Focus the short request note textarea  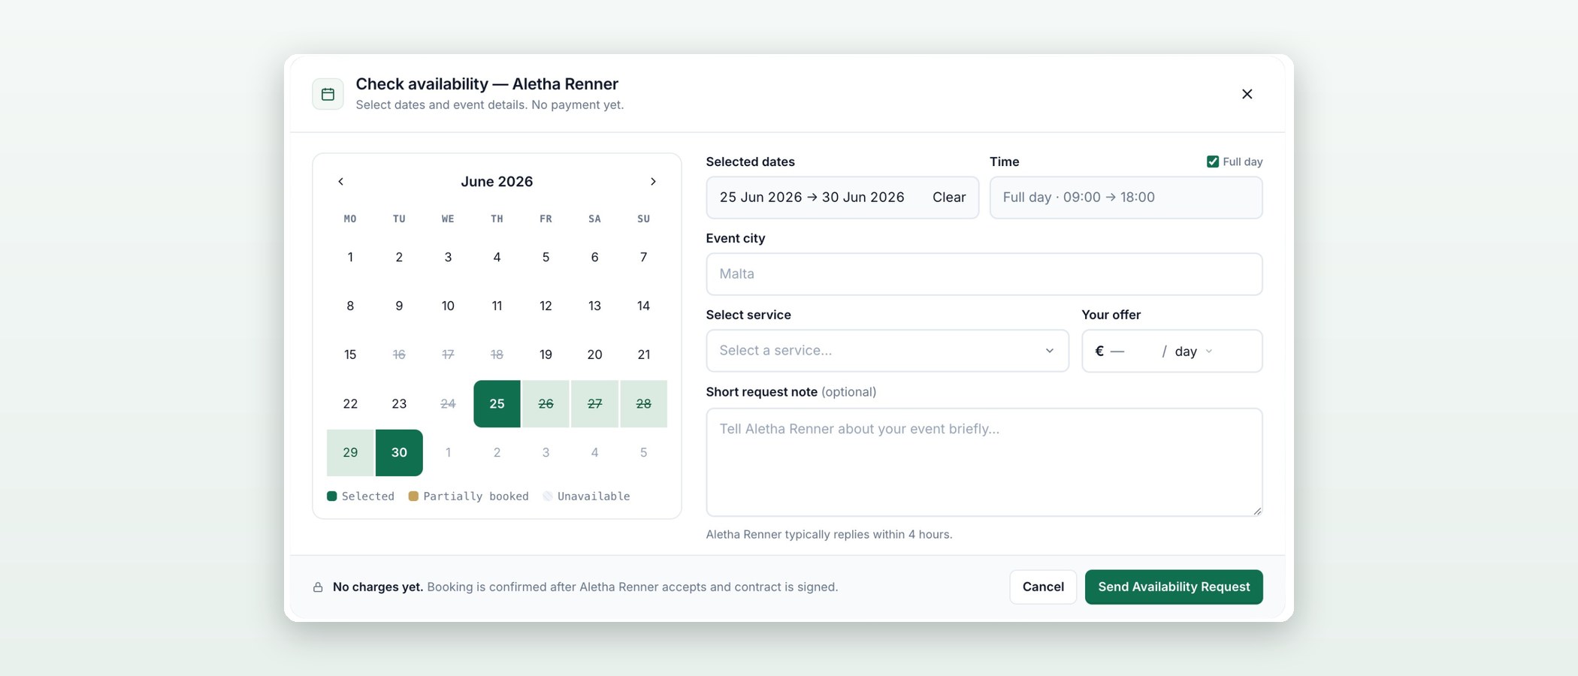[x=984, y=462]
